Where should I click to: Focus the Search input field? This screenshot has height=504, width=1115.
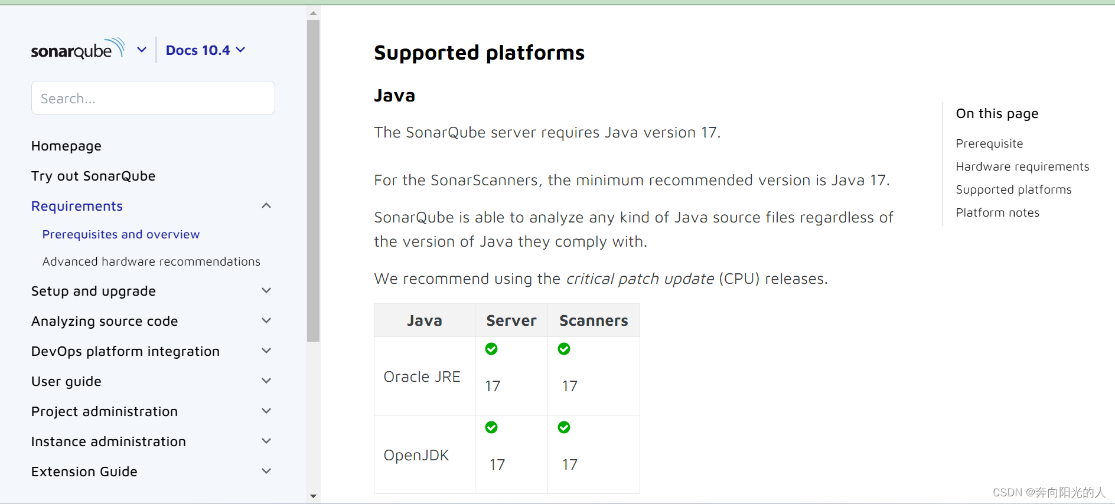click(153, 98)
